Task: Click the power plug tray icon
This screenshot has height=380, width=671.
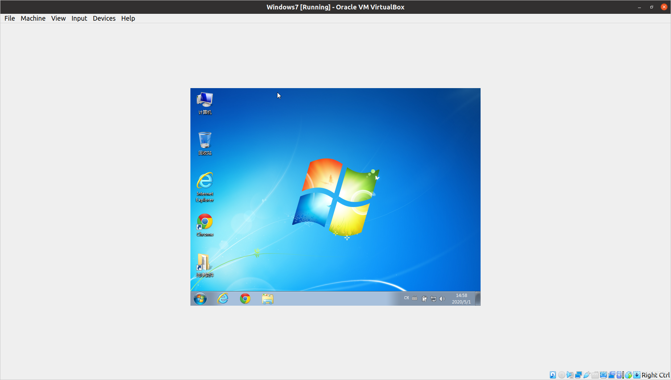Action: (x=424, y=299)
